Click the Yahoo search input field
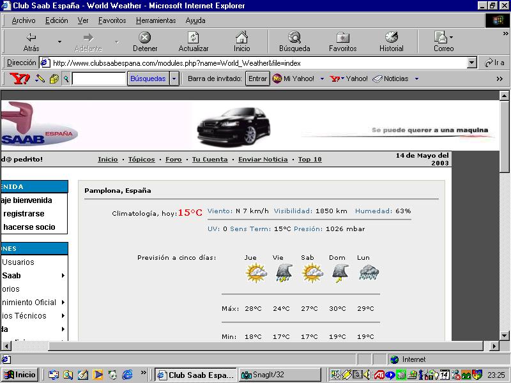This screenshot has height=383, width=511. coord(99,79)
